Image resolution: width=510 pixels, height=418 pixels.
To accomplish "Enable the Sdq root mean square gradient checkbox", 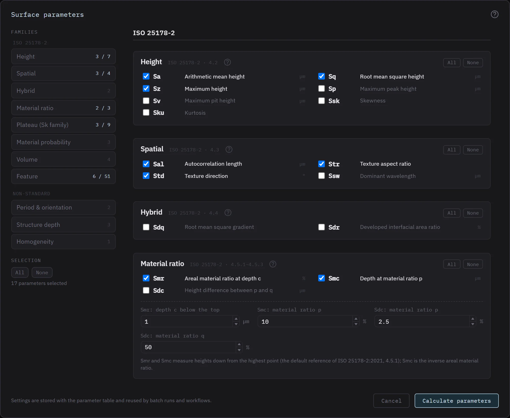I will pos(146,227).
